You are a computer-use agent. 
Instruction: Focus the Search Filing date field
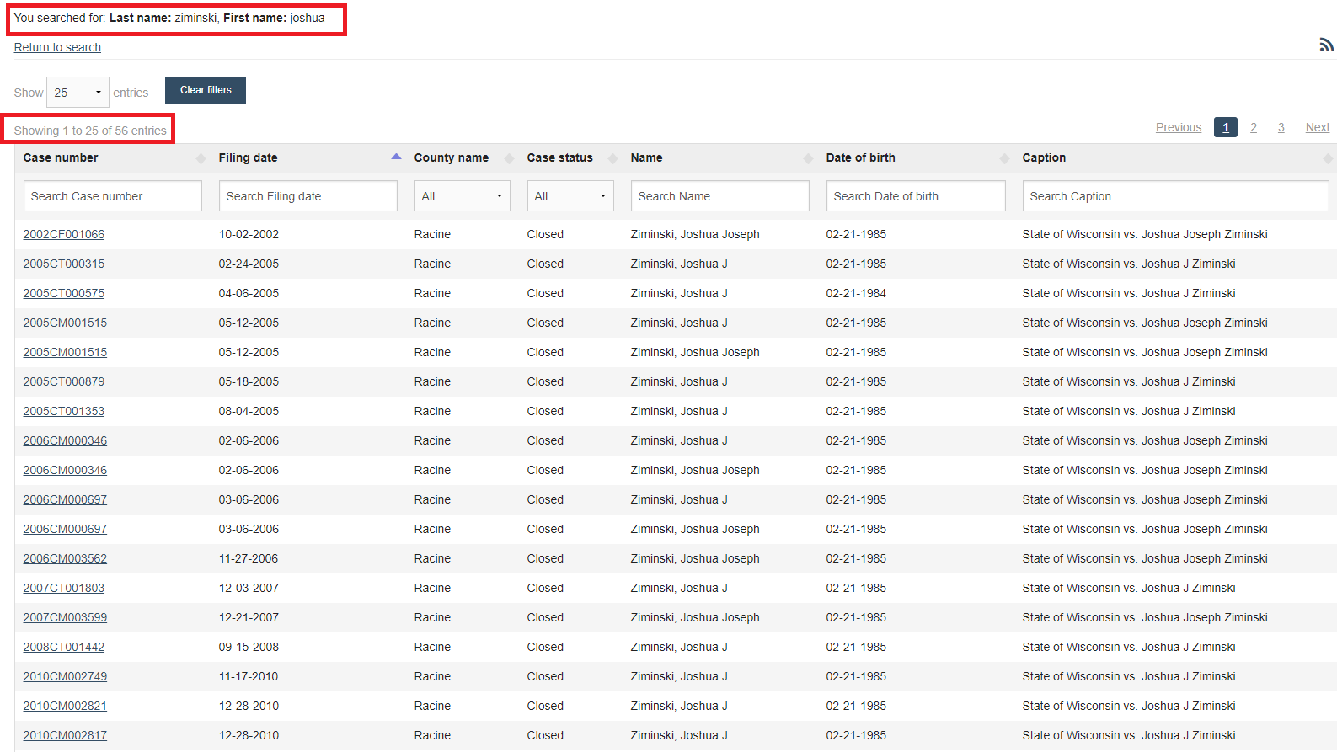308,196
